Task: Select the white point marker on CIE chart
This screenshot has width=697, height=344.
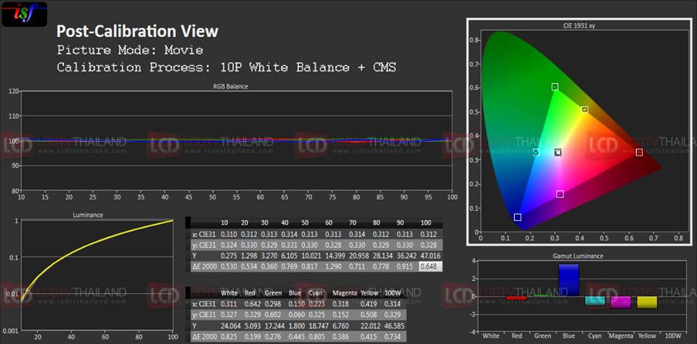Action: [558, 153]
